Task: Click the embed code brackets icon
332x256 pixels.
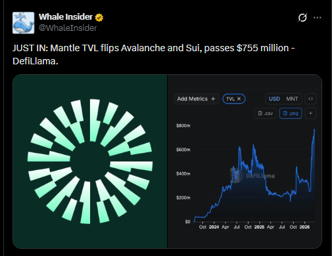Action: (x=310, y=98)
